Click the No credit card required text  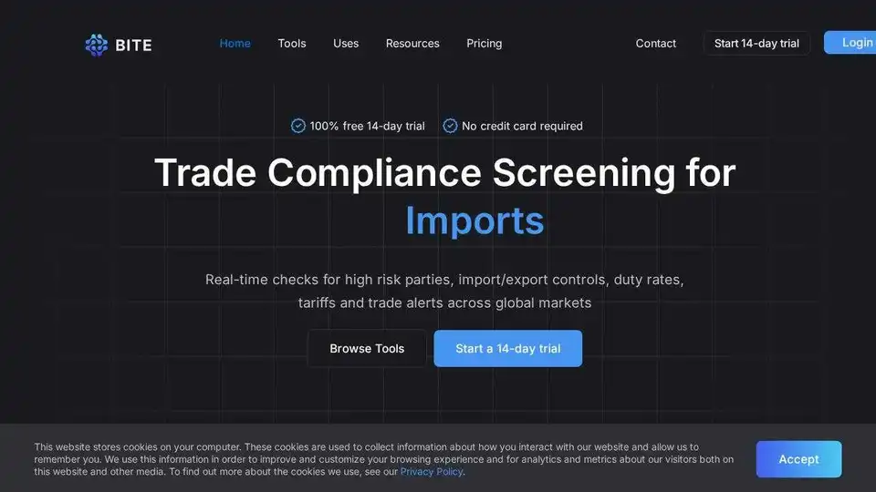522,126
